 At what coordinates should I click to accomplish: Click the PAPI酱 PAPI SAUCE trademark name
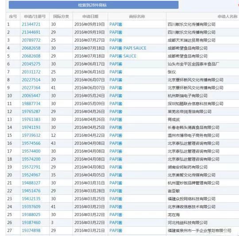(x=128, y=48)
